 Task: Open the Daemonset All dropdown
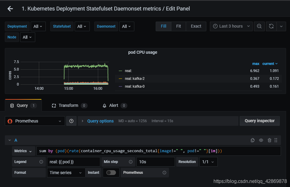(x=127, y=26)
